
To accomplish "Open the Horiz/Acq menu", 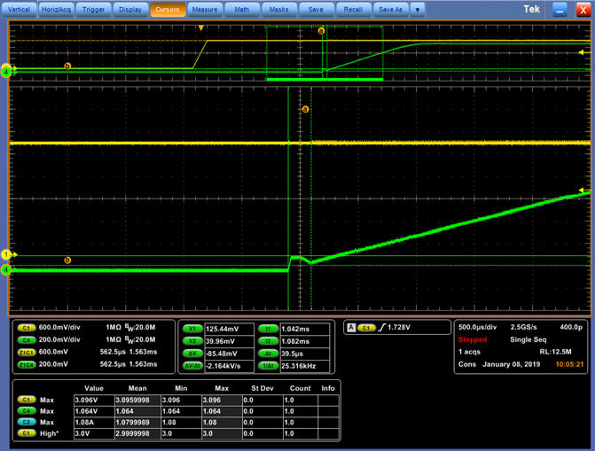I will click(56, 10).
